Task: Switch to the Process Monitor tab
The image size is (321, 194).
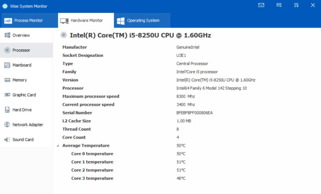Action: point(29,20)
